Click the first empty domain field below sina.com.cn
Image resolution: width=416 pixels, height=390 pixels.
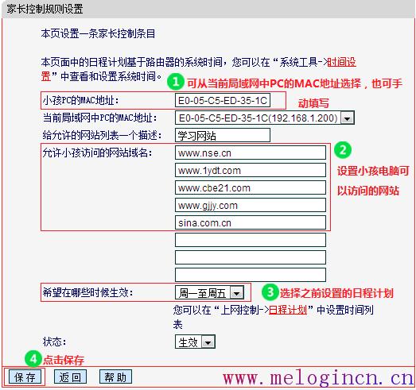pos(251,241)
